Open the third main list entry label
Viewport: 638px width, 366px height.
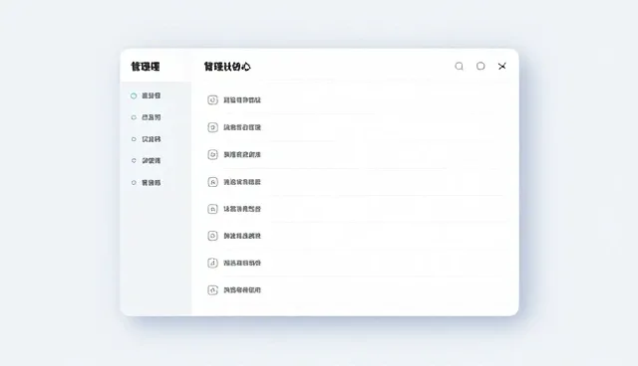tap(242, 154)
